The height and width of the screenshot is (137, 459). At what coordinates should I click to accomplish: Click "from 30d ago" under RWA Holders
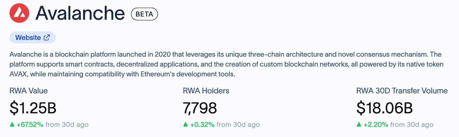(238, 124)
